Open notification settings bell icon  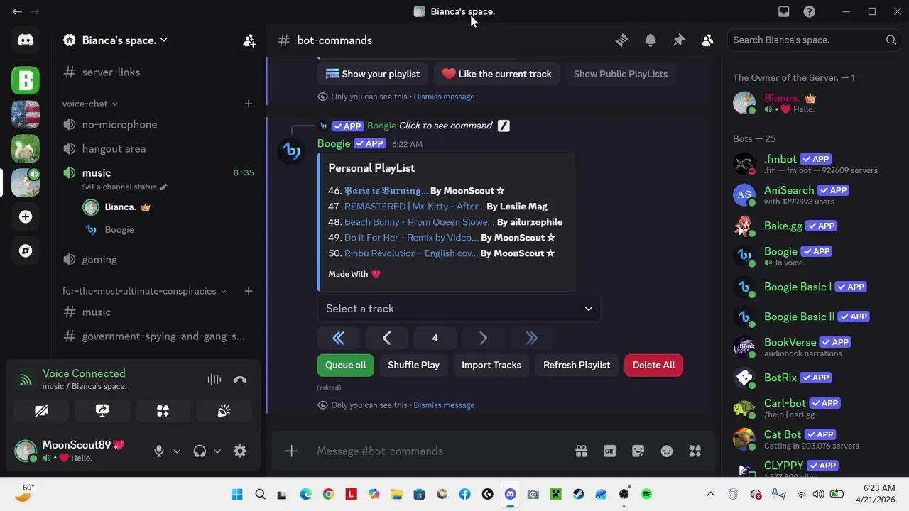click(651, 40)
